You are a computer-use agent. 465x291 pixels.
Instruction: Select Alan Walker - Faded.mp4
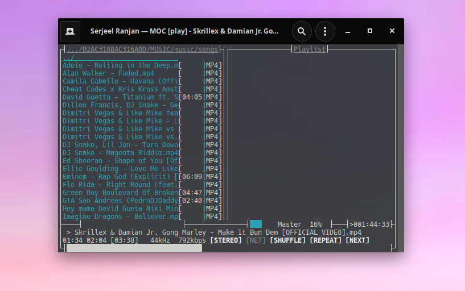[x=108, y=73]
